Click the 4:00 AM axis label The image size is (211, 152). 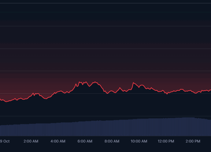point(58,141)
